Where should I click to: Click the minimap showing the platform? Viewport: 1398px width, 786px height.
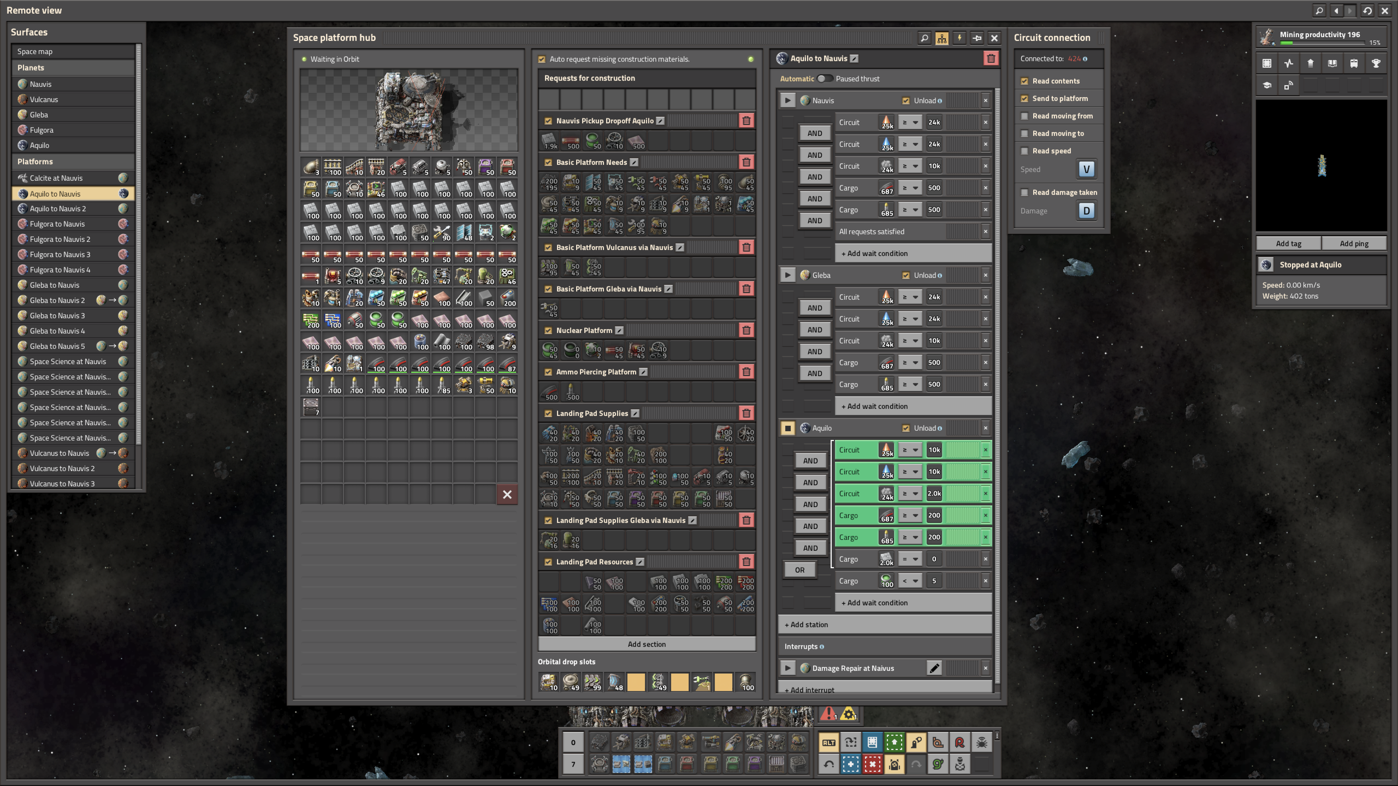click(1322, 166)
